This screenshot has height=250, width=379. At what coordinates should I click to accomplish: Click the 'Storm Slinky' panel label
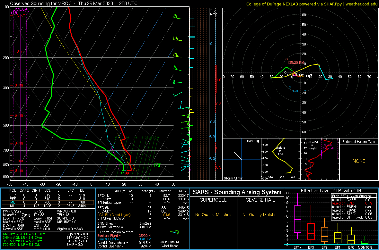234,178
